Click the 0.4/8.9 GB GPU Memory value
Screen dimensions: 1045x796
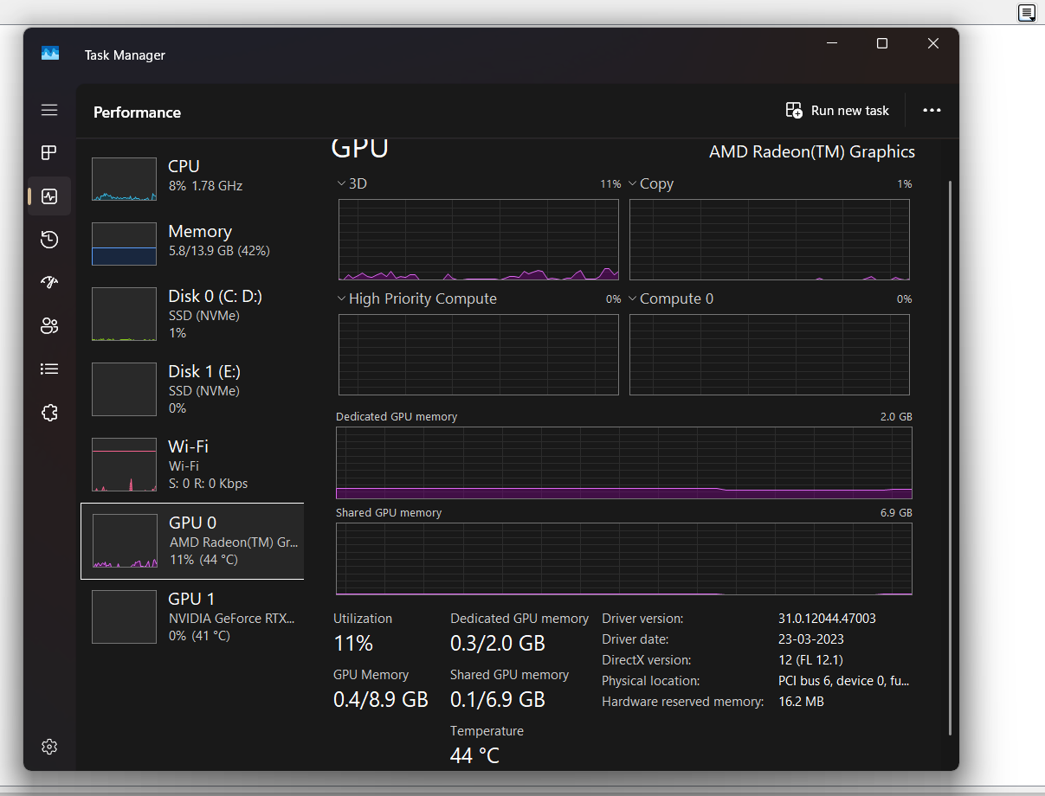pos(381,700)
